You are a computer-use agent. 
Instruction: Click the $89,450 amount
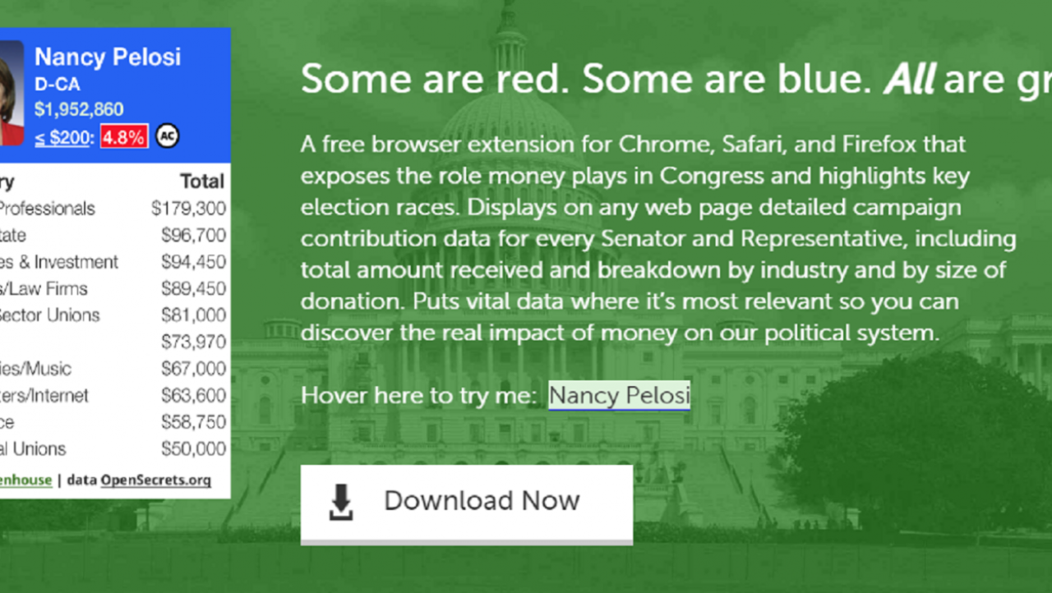tap(193, 288)
